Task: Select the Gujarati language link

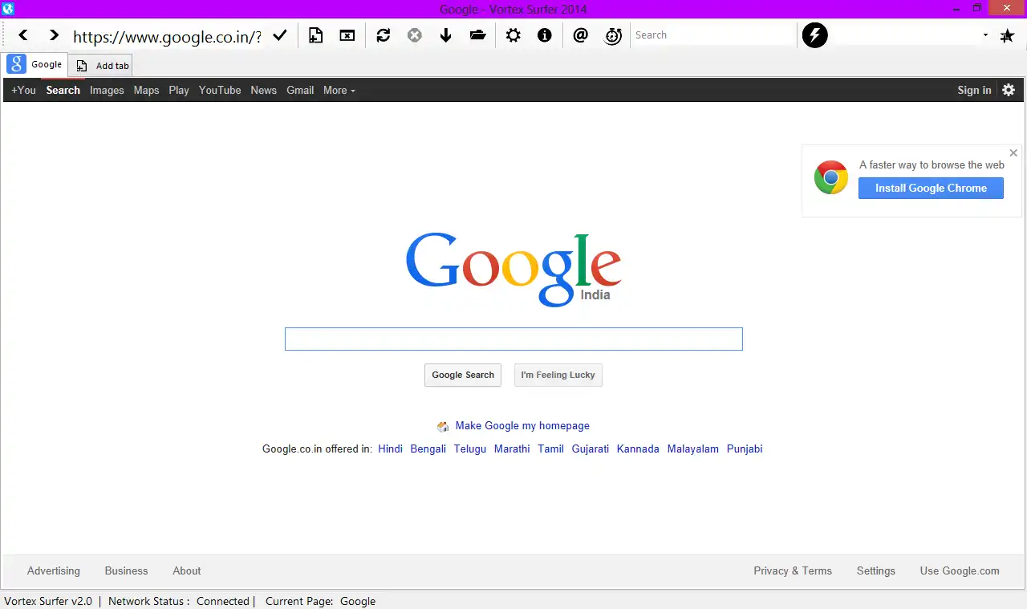Action: tap(591, 449)
